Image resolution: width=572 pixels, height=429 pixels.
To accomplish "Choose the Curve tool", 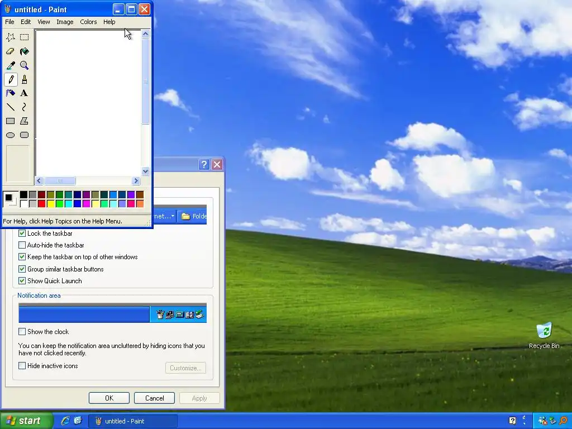I will click(24, 107).
